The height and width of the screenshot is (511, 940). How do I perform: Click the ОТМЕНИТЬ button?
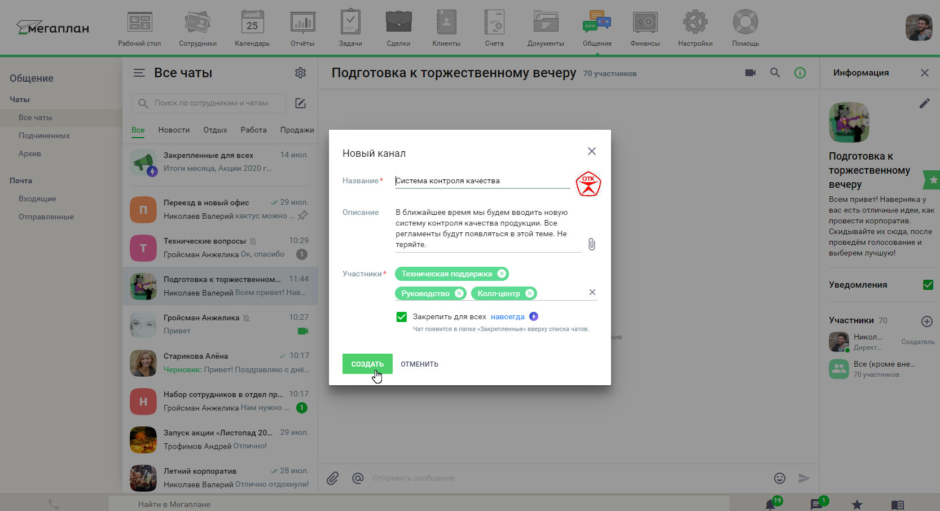(419, 364)
